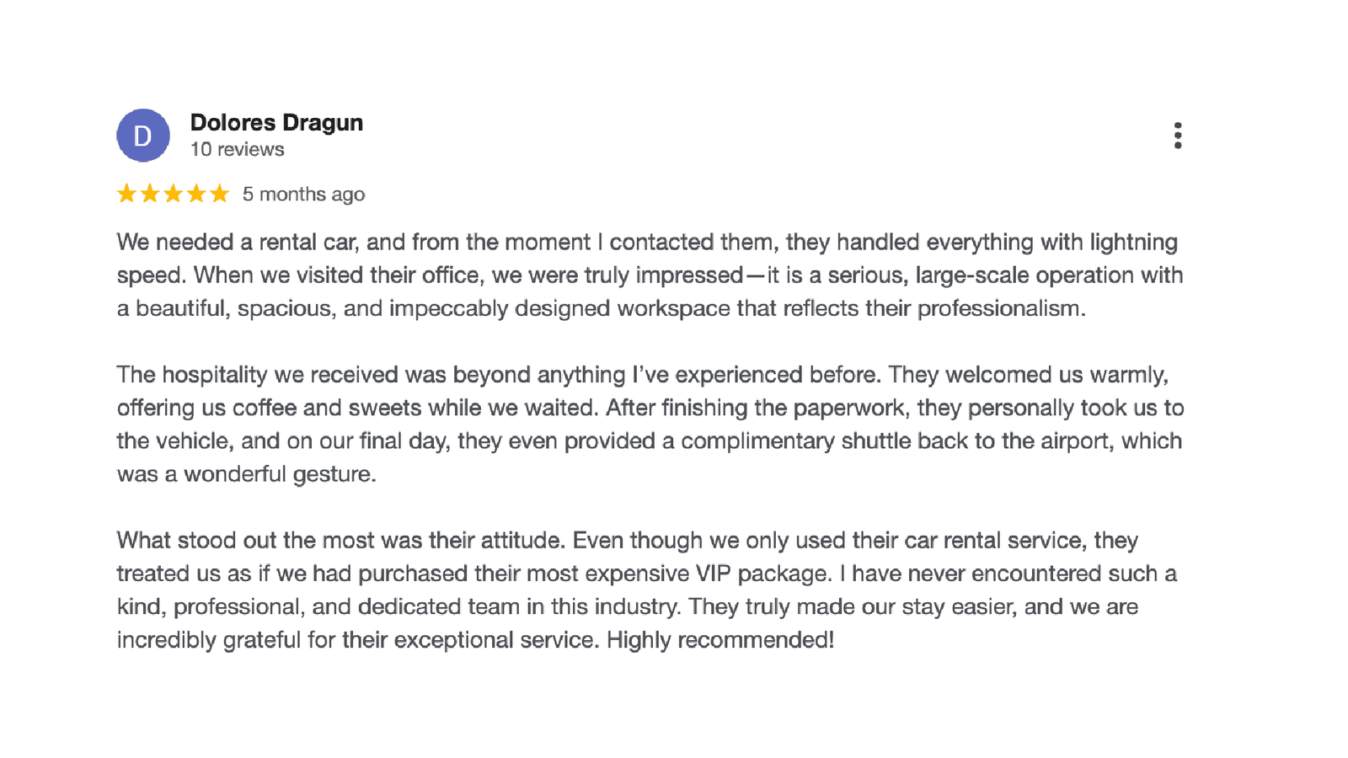This screenshot has height=758, width=1348.
Task: Click the phrase 'was a wonderful gesture'
Action: click(x=246, y=474)
